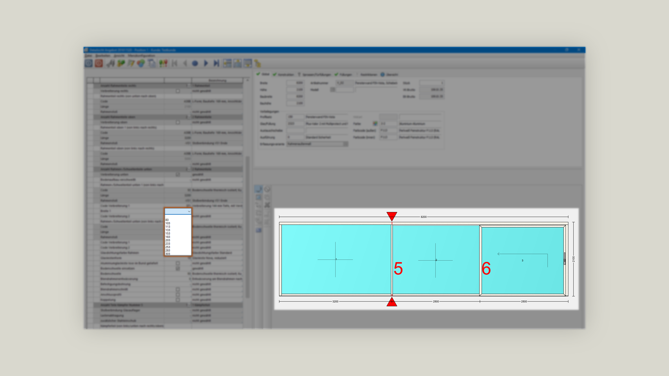Viewport: 669px width, 376px height.
Task: Select glass field 2 in the drawing
Action: 436,260
